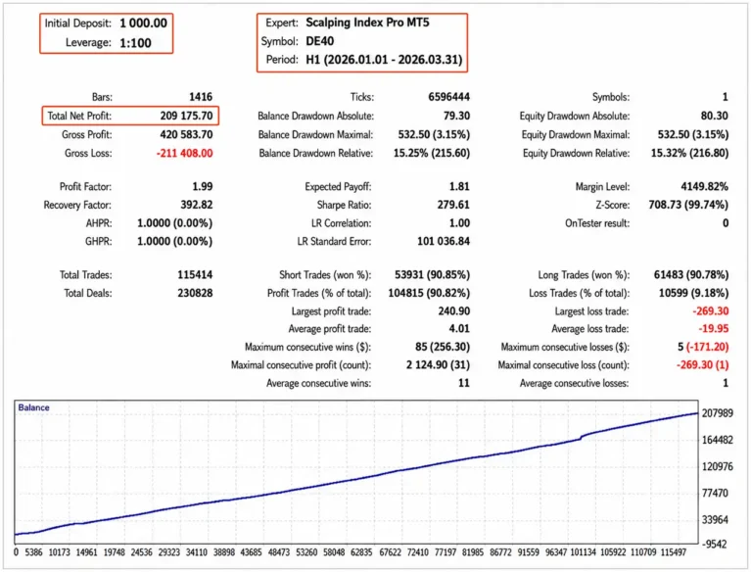Image resolution: width=751 pixels, height=572 pixels.
Task: Select Equity Drawdown Relative value
Action: (689, 154)
